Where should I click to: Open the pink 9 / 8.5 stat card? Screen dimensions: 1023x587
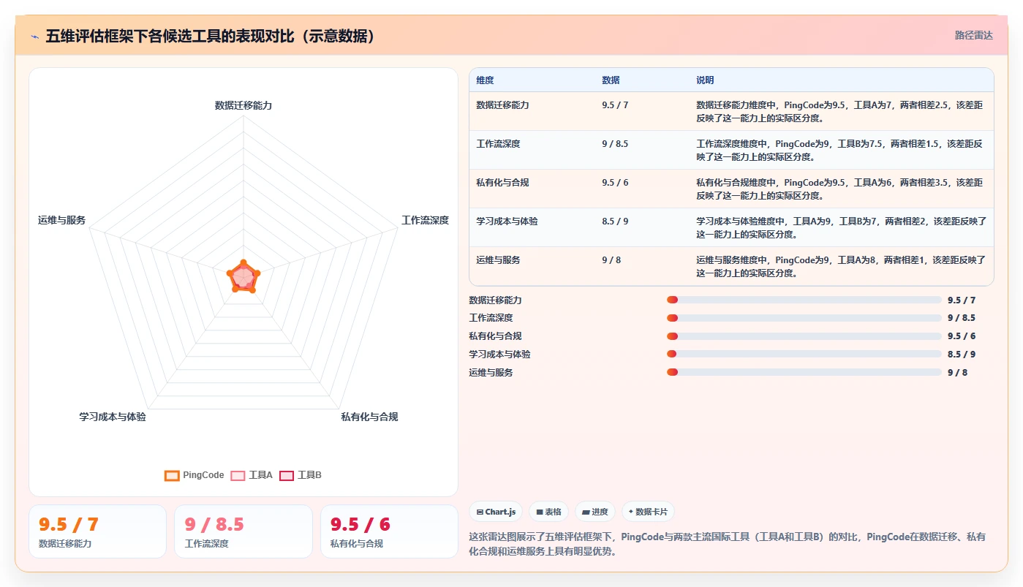(244, 531)
